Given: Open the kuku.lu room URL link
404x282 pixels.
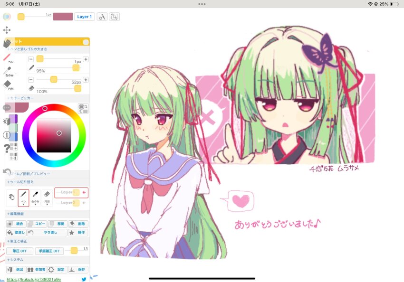Looking at the screenshot, I should pos(34,279).
